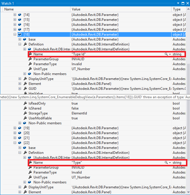Expand Non-Public members below UserModifiable
This screenshot has width=190, height=195.
click(20, 123)
